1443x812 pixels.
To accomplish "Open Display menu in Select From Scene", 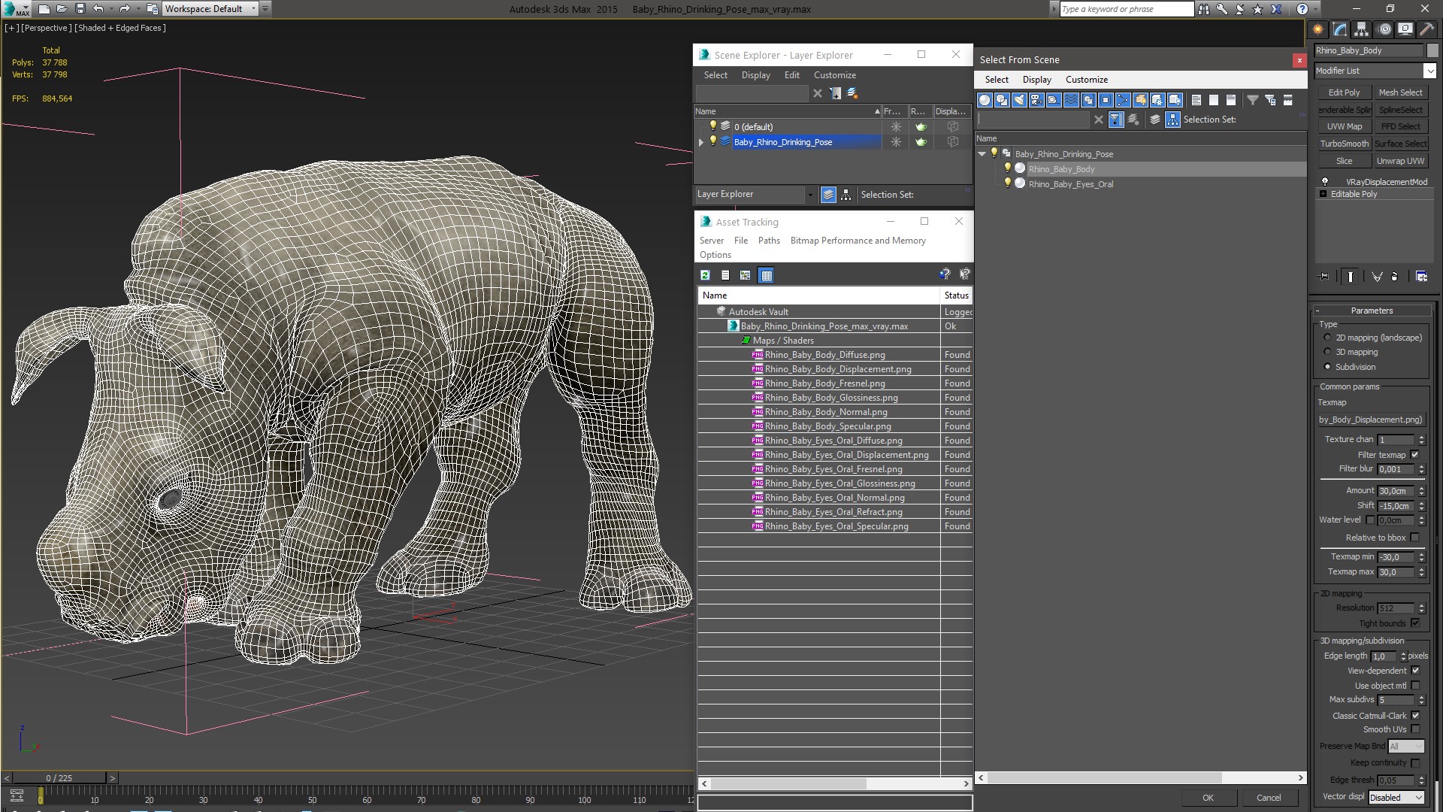I will tap(1036, 80).
